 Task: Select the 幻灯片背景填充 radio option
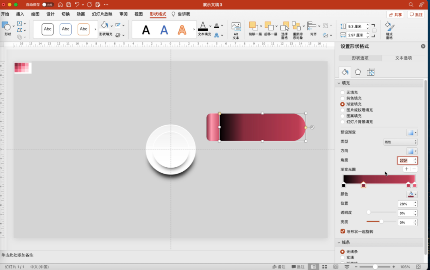click(x=342, y=122)
